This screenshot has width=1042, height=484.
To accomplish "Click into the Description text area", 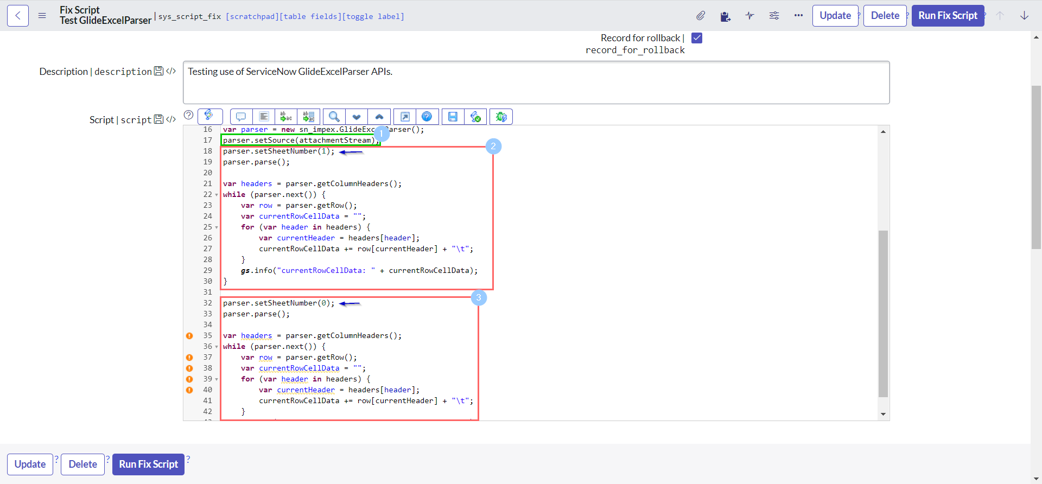I will pos(536,82).
